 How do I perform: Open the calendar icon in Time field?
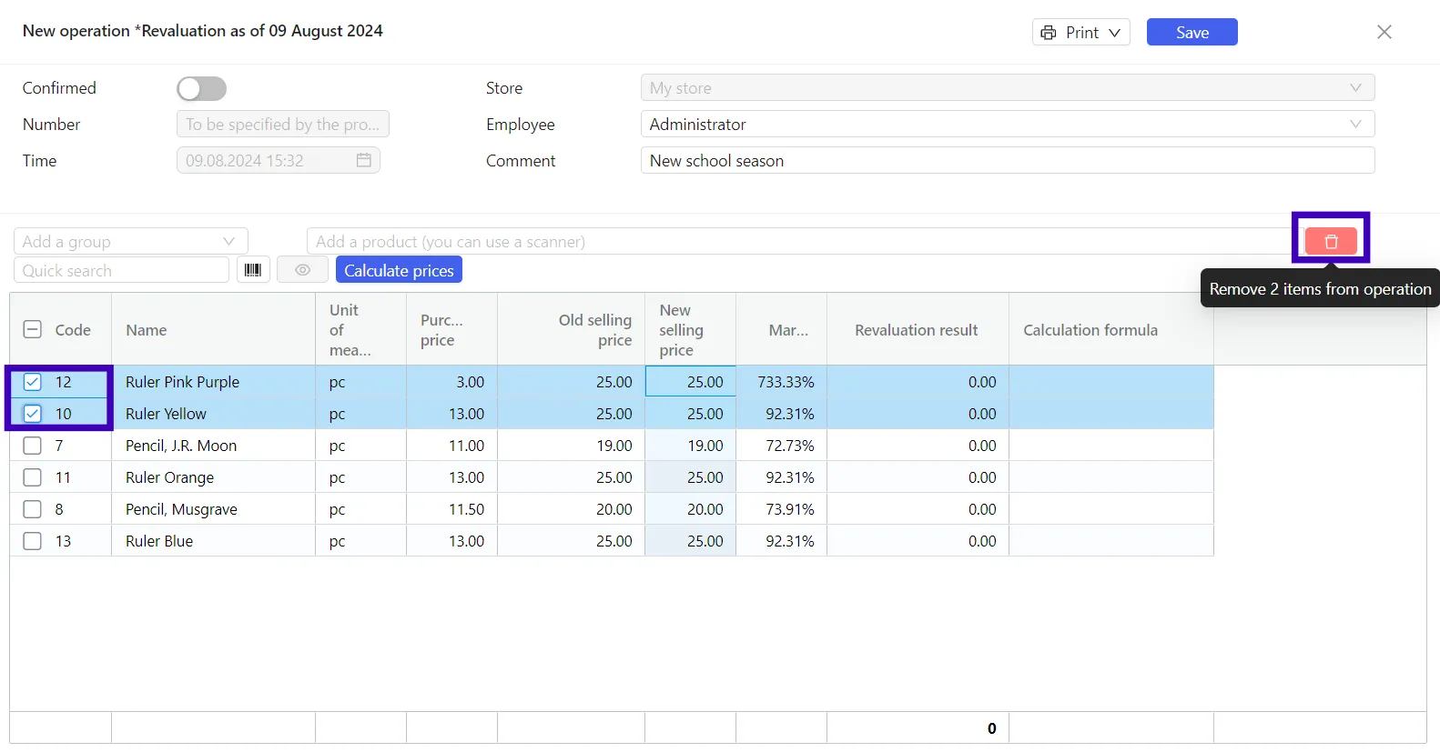[363, 160]
